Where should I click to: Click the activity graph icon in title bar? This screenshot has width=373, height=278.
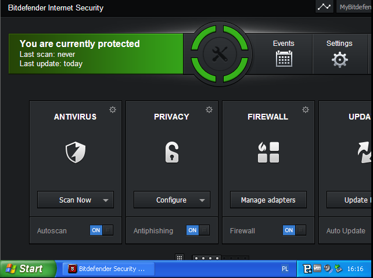tap(324, 7)
